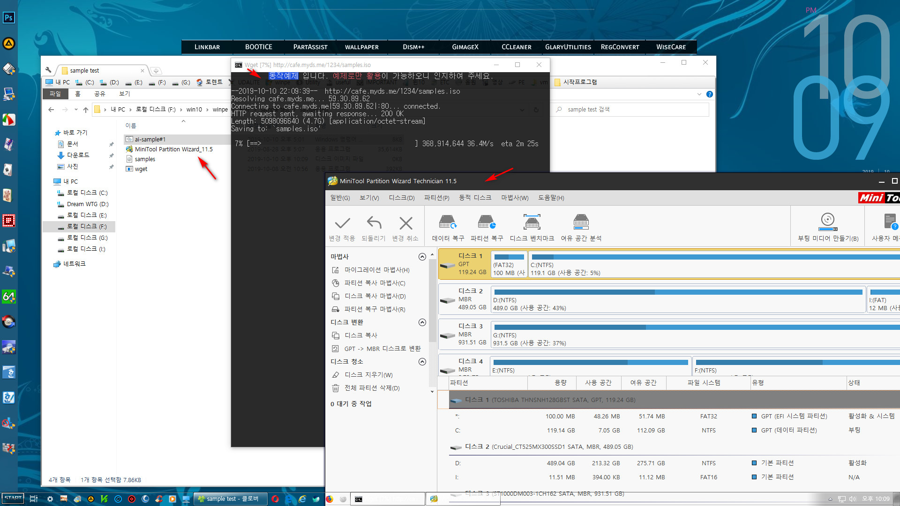Open the Help menu in MiniTool
900x506 pixels.
click(551, 198)
